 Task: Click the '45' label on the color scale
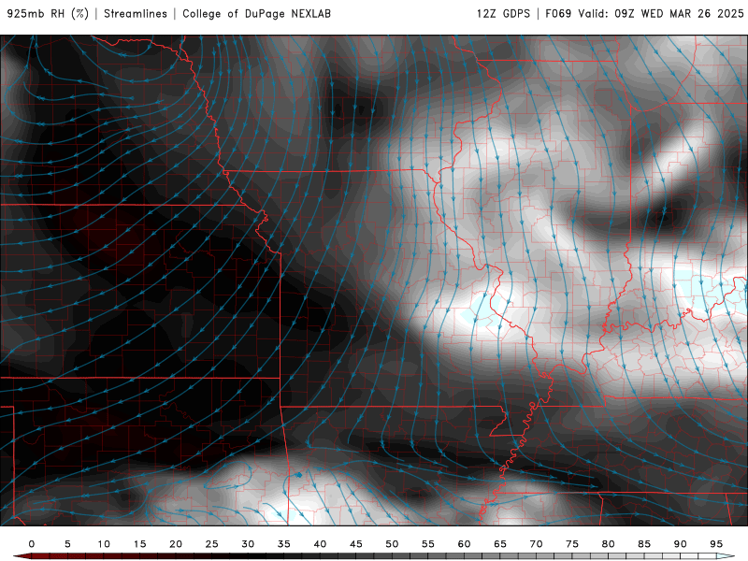[356, 544]
